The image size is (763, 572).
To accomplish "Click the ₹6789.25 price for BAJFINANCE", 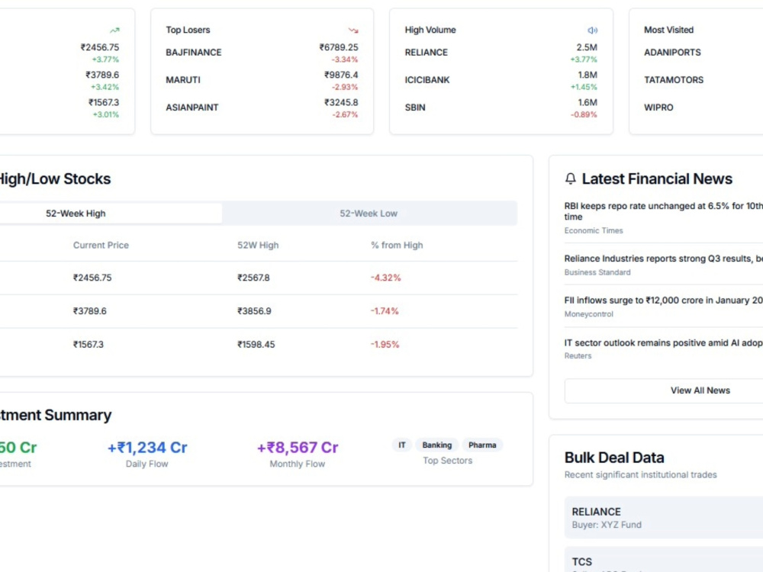I will [x=339, y=47].
